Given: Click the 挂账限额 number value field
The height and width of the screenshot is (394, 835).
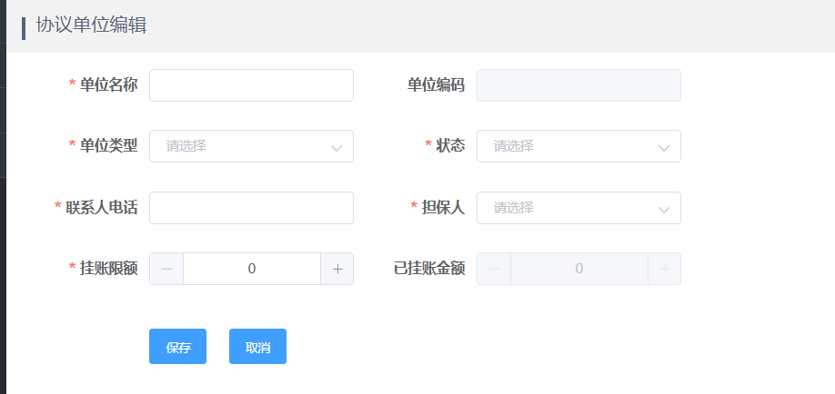Looking at the screenshot, I should pos(252,269).
